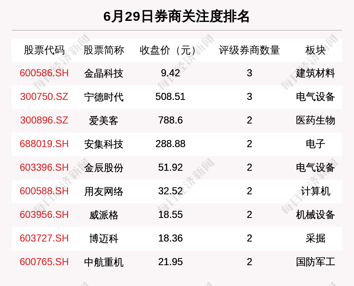Select the 股票简称 column header
The height and width of the screenshot is (286, 354).
pyautogui.click(x=103, y=50)
